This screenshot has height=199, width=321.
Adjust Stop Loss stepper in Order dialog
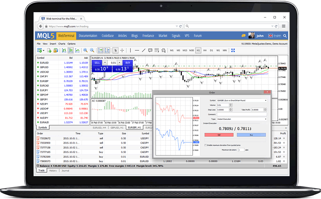pyautogui.click(x=231, y=110)
